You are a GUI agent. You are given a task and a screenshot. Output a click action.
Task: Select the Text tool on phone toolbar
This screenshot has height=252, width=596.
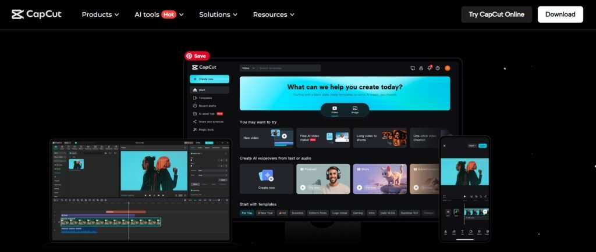coord(462,232)
